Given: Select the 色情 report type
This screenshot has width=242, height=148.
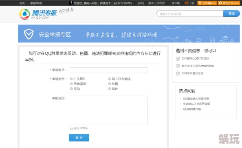Looking at the screenshot, I should tap(110, 84).
